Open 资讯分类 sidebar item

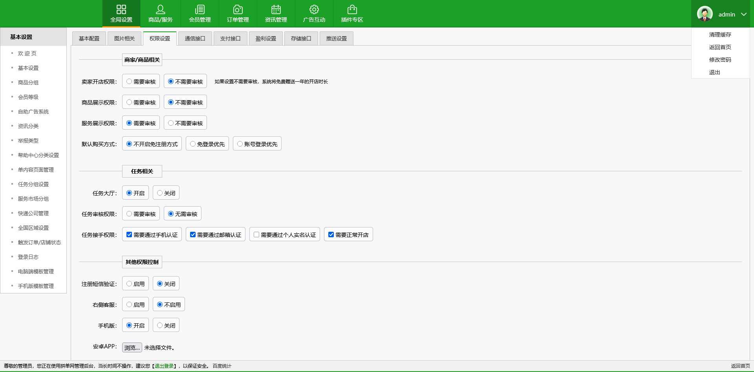pos(28,126)
